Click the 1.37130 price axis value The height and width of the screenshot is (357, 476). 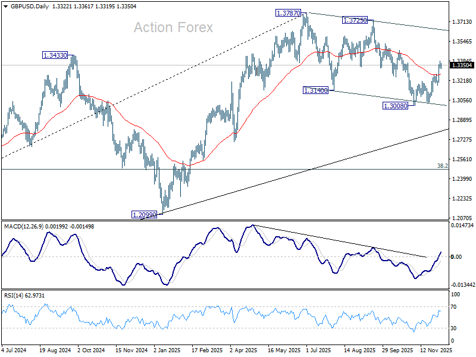coord(462,22)
